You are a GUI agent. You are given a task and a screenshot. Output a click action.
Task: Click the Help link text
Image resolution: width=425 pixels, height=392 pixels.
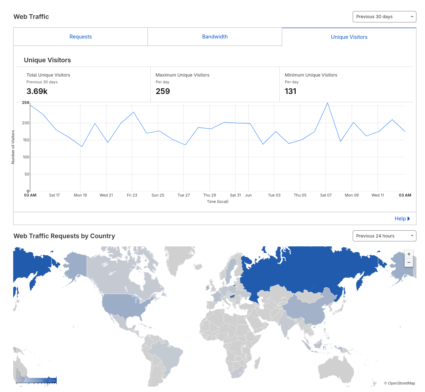(400, 219)
